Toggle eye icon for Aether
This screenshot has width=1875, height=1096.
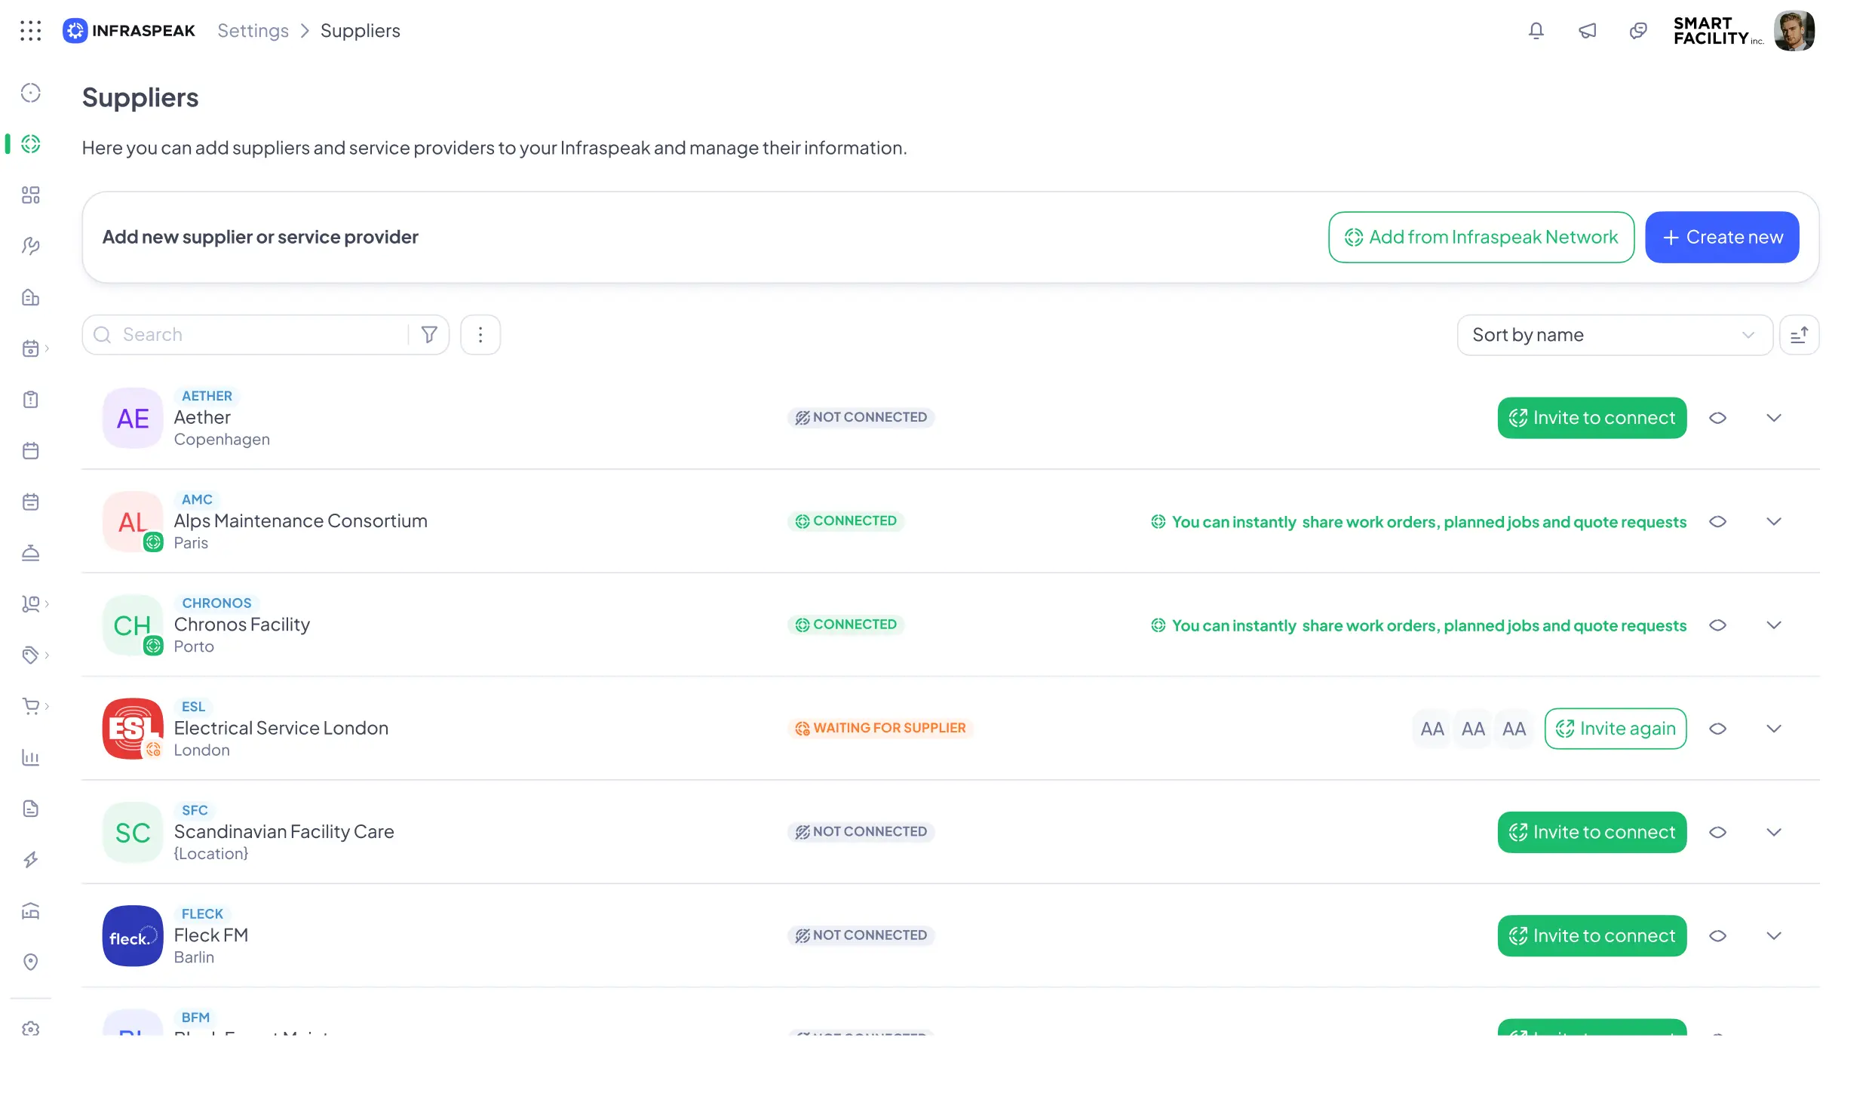click(x=1718, y=418)
